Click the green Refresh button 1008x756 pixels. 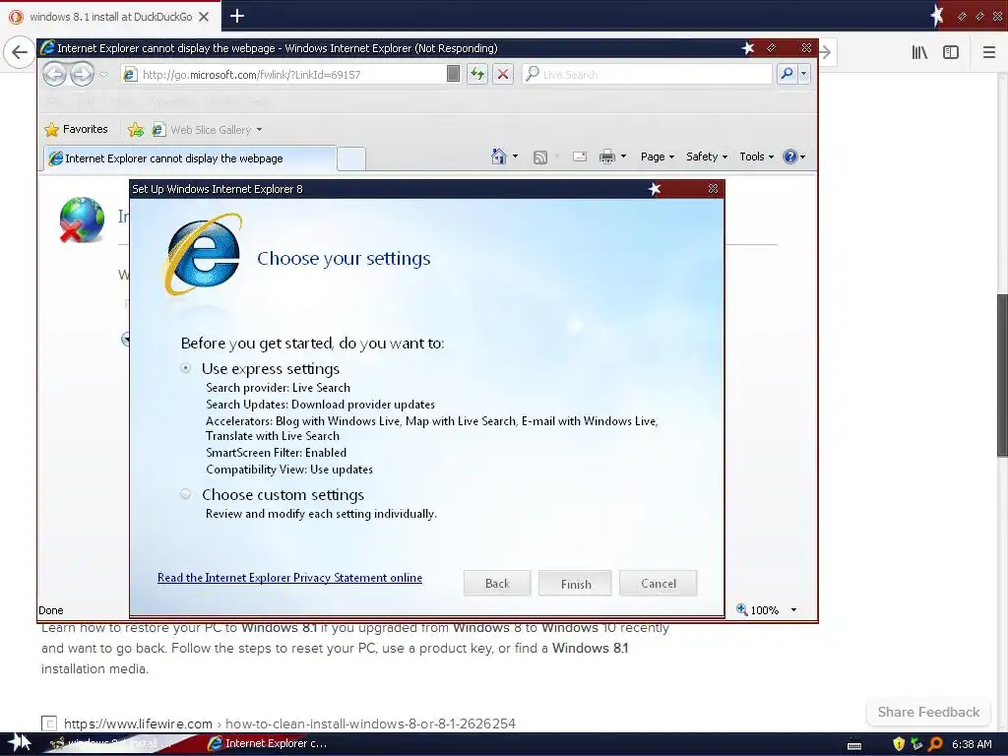[x=477, y=74]
